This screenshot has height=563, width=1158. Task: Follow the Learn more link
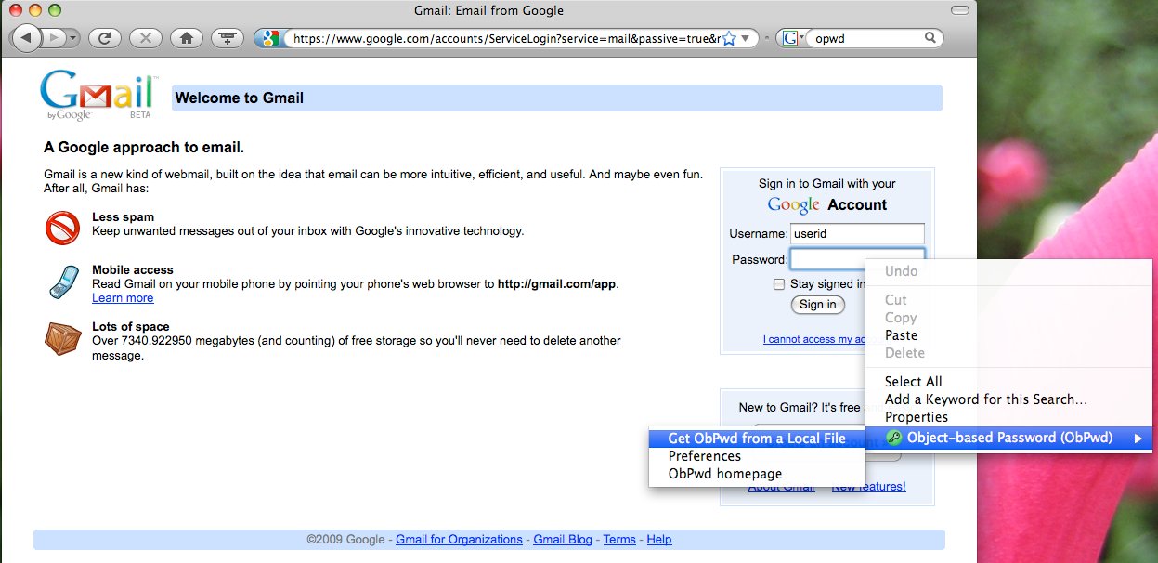point(123,298)
